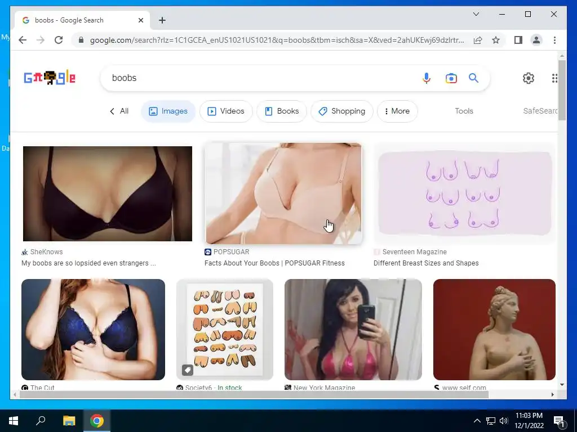Open tab search chevron dropdown
The width and height of the screenshot is (577, 432).
click(x=476, y=14)
